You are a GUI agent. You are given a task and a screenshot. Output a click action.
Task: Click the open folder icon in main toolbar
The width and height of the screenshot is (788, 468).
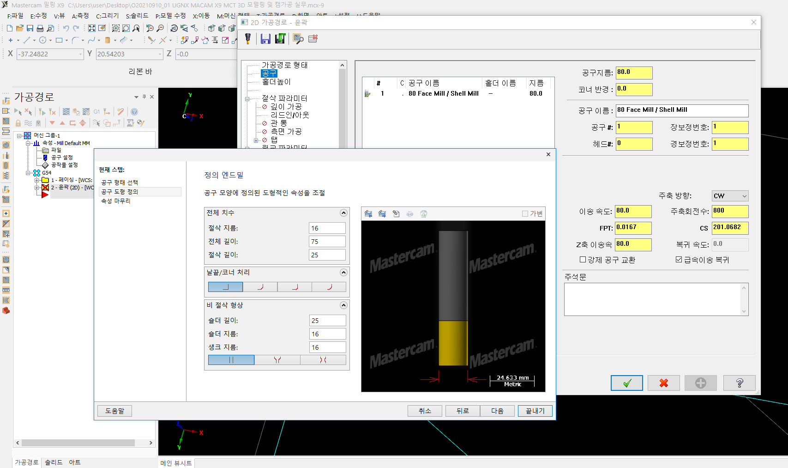[19, 28]
